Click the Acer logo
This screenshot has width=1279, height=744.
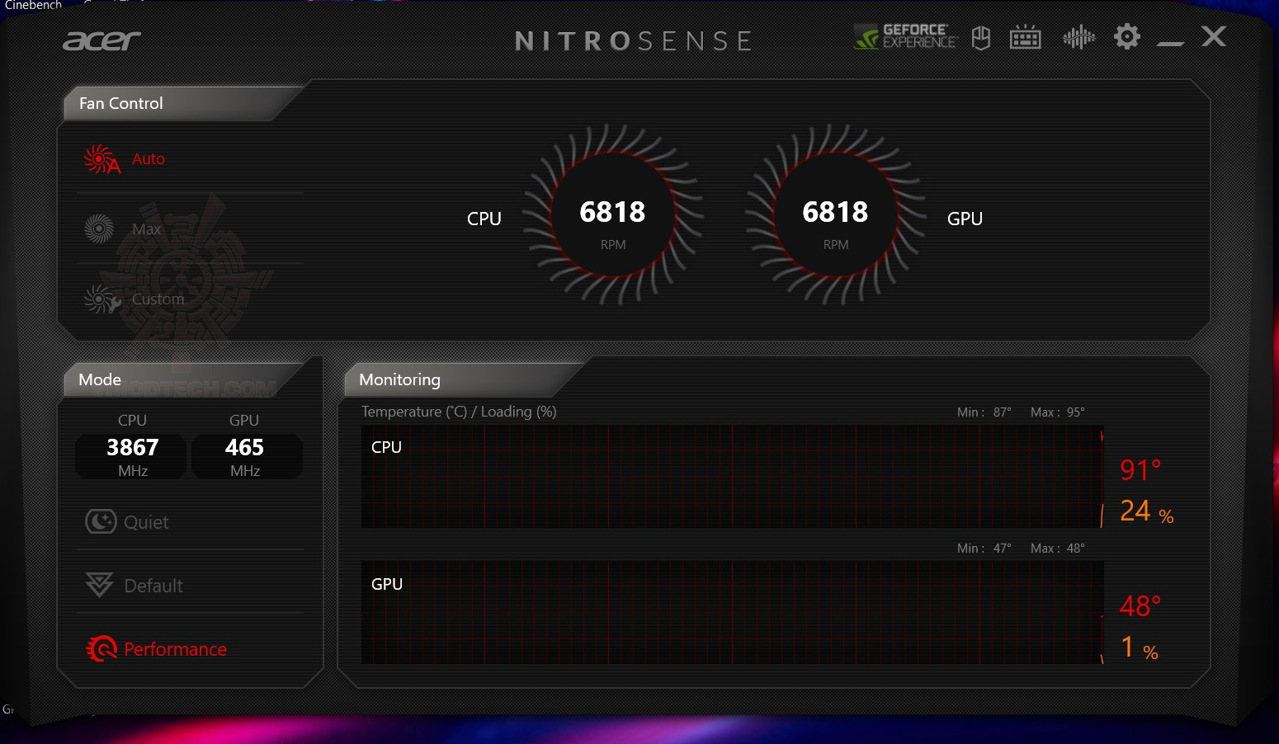(101, 40)
